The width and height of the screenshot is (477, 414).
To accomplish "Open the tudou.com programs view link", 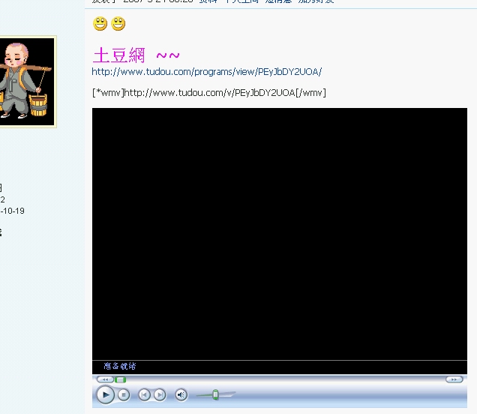I will click(x=206, y=72).
